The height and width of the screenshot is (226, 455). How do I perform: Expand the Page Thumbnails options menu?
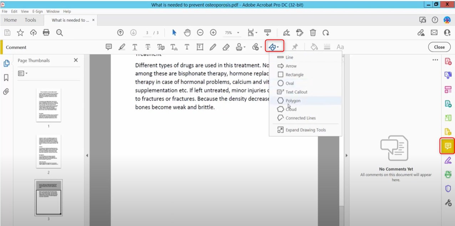pyautogui.click(x=22, y=73)
